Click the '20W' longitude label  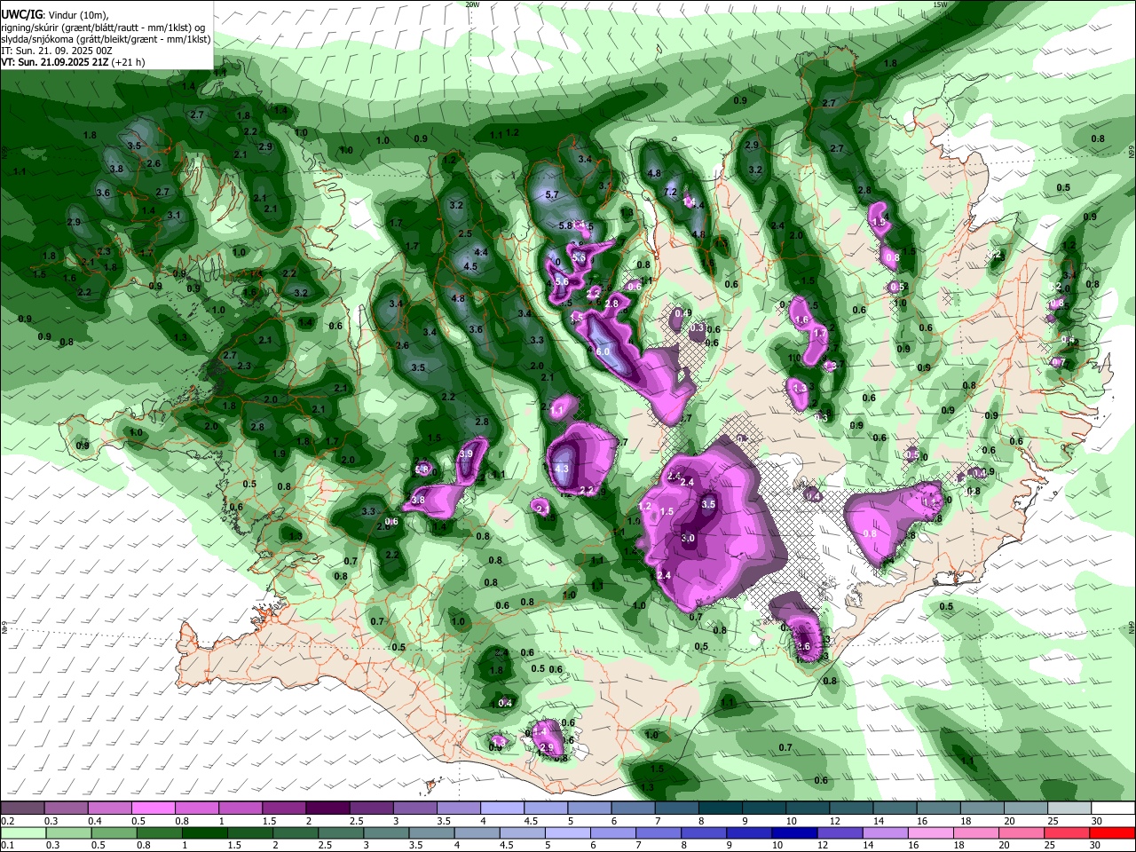pos(472,4)
